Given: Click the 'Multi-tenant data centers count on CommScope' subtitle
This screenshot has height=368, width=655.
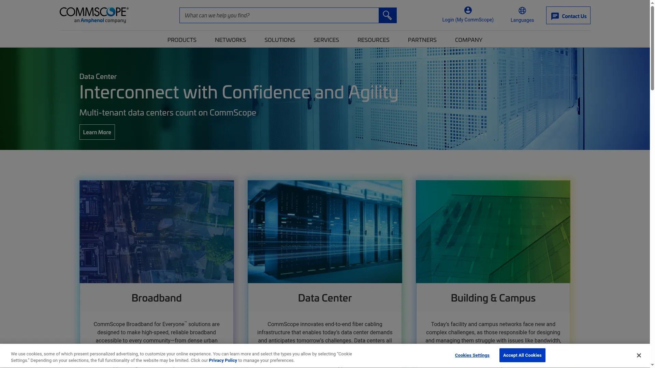Looking at the screenshot, I should [168, 112].
